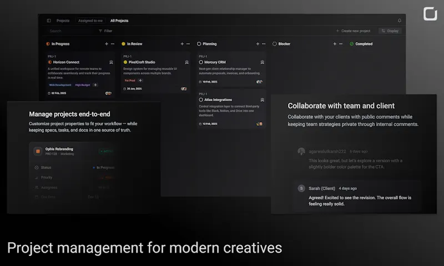
Task: Open the PixelCraft Studio project
Action: click(x=155, y=73)
